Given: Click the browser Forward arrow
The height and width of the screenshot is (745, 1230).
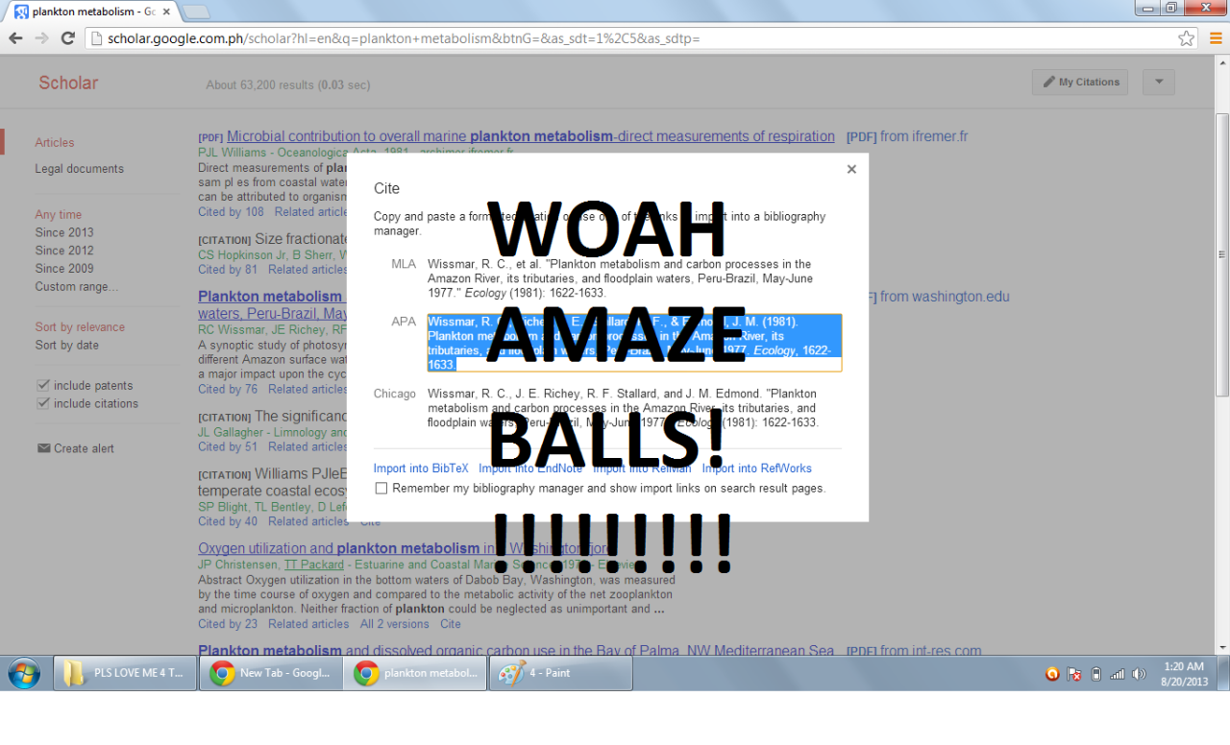Looking at the screenshot, I should coord(41,38).
